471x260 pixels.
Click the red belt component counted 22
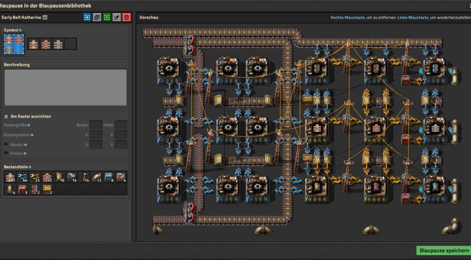point(47,177)
